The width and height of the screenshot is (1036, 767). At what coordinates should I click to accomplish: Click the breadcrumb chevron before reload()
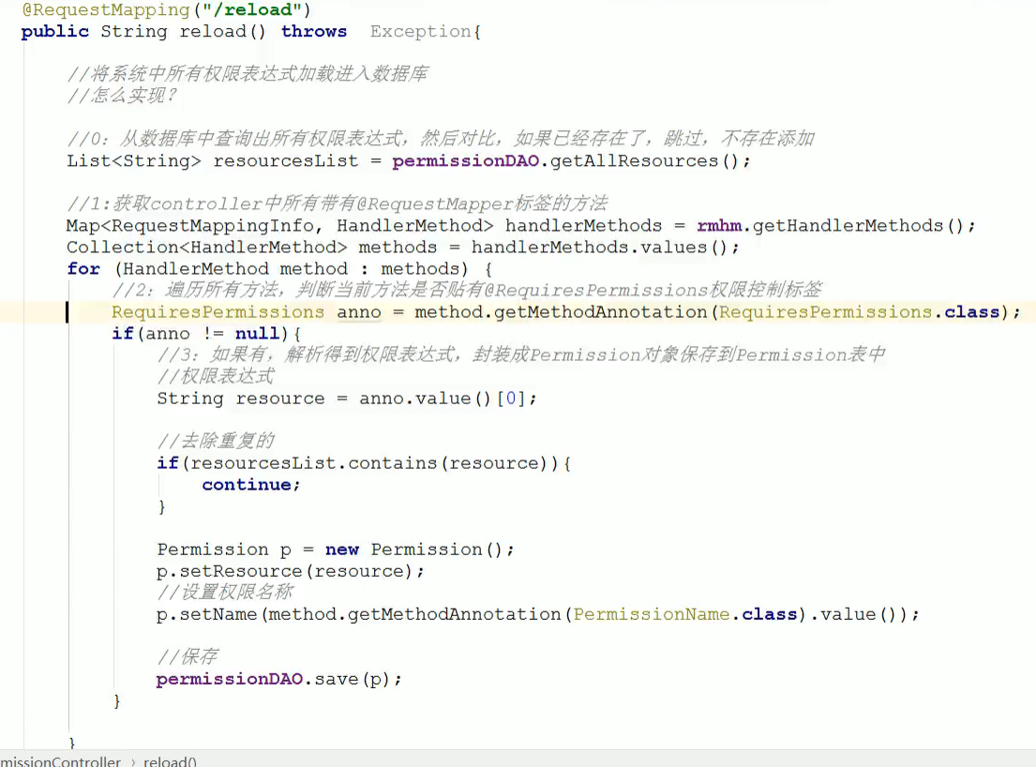point(133,761)
